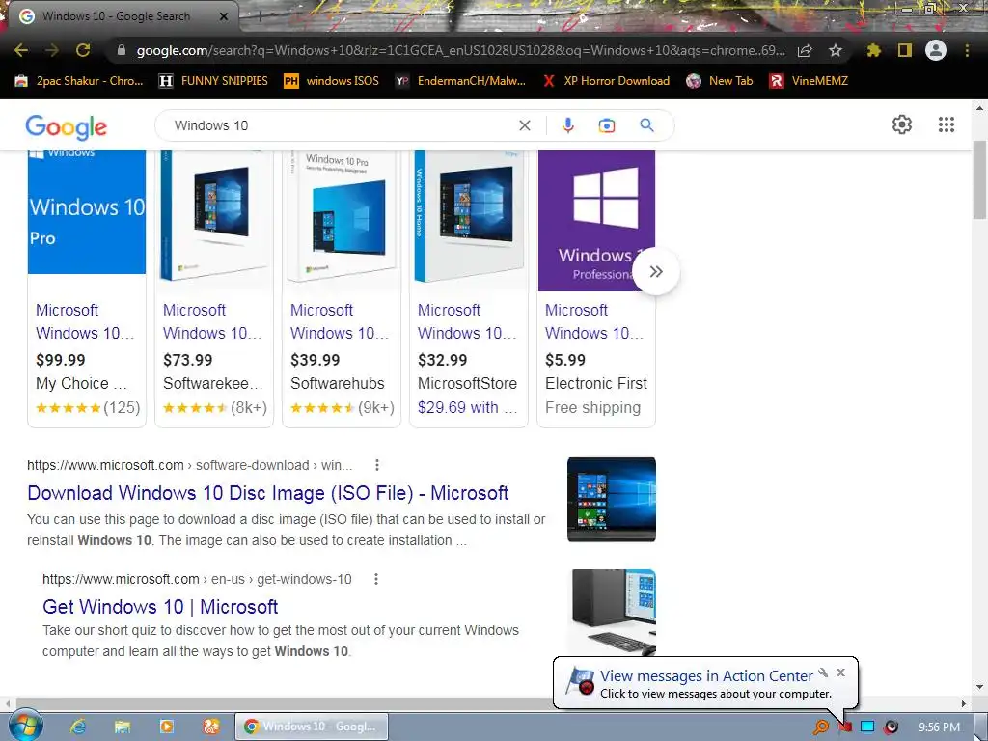Click the address bar URL
The height and width of the screenshot is (741, 988).
(460, 50)
